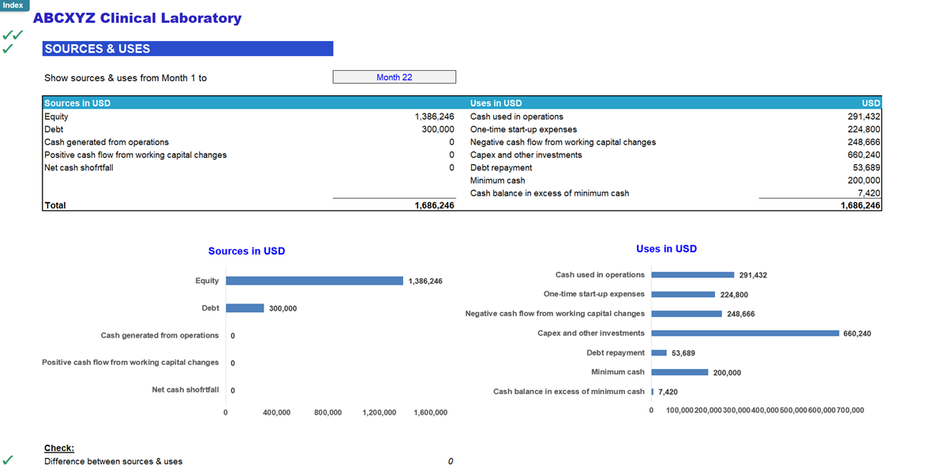Image resolution: width=947 pixels, height=473 pixels.
Task: Select 'One-time start-up expenses' table label
Action: click(523, 129)
